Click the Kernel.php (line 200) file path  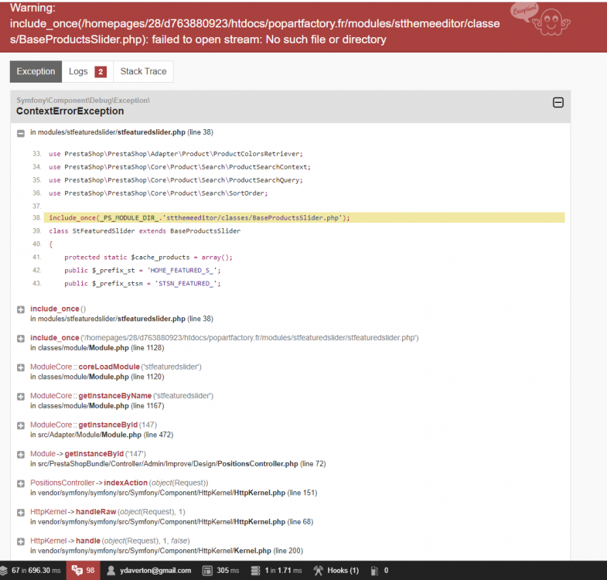pos(166,551)
